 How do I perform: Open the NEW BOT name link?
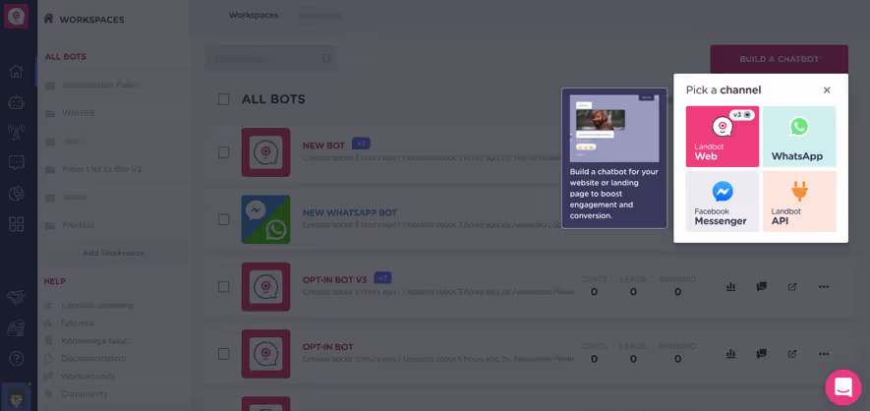click(323, 146)
